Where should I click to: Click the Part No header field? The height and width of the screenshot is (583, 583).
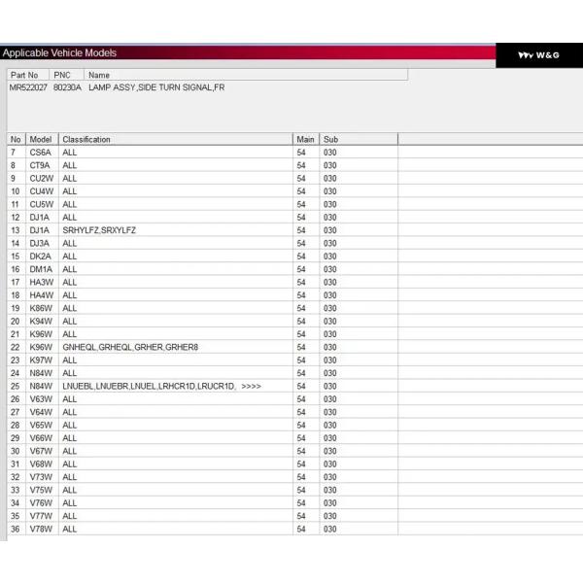(x=28, y=75)
